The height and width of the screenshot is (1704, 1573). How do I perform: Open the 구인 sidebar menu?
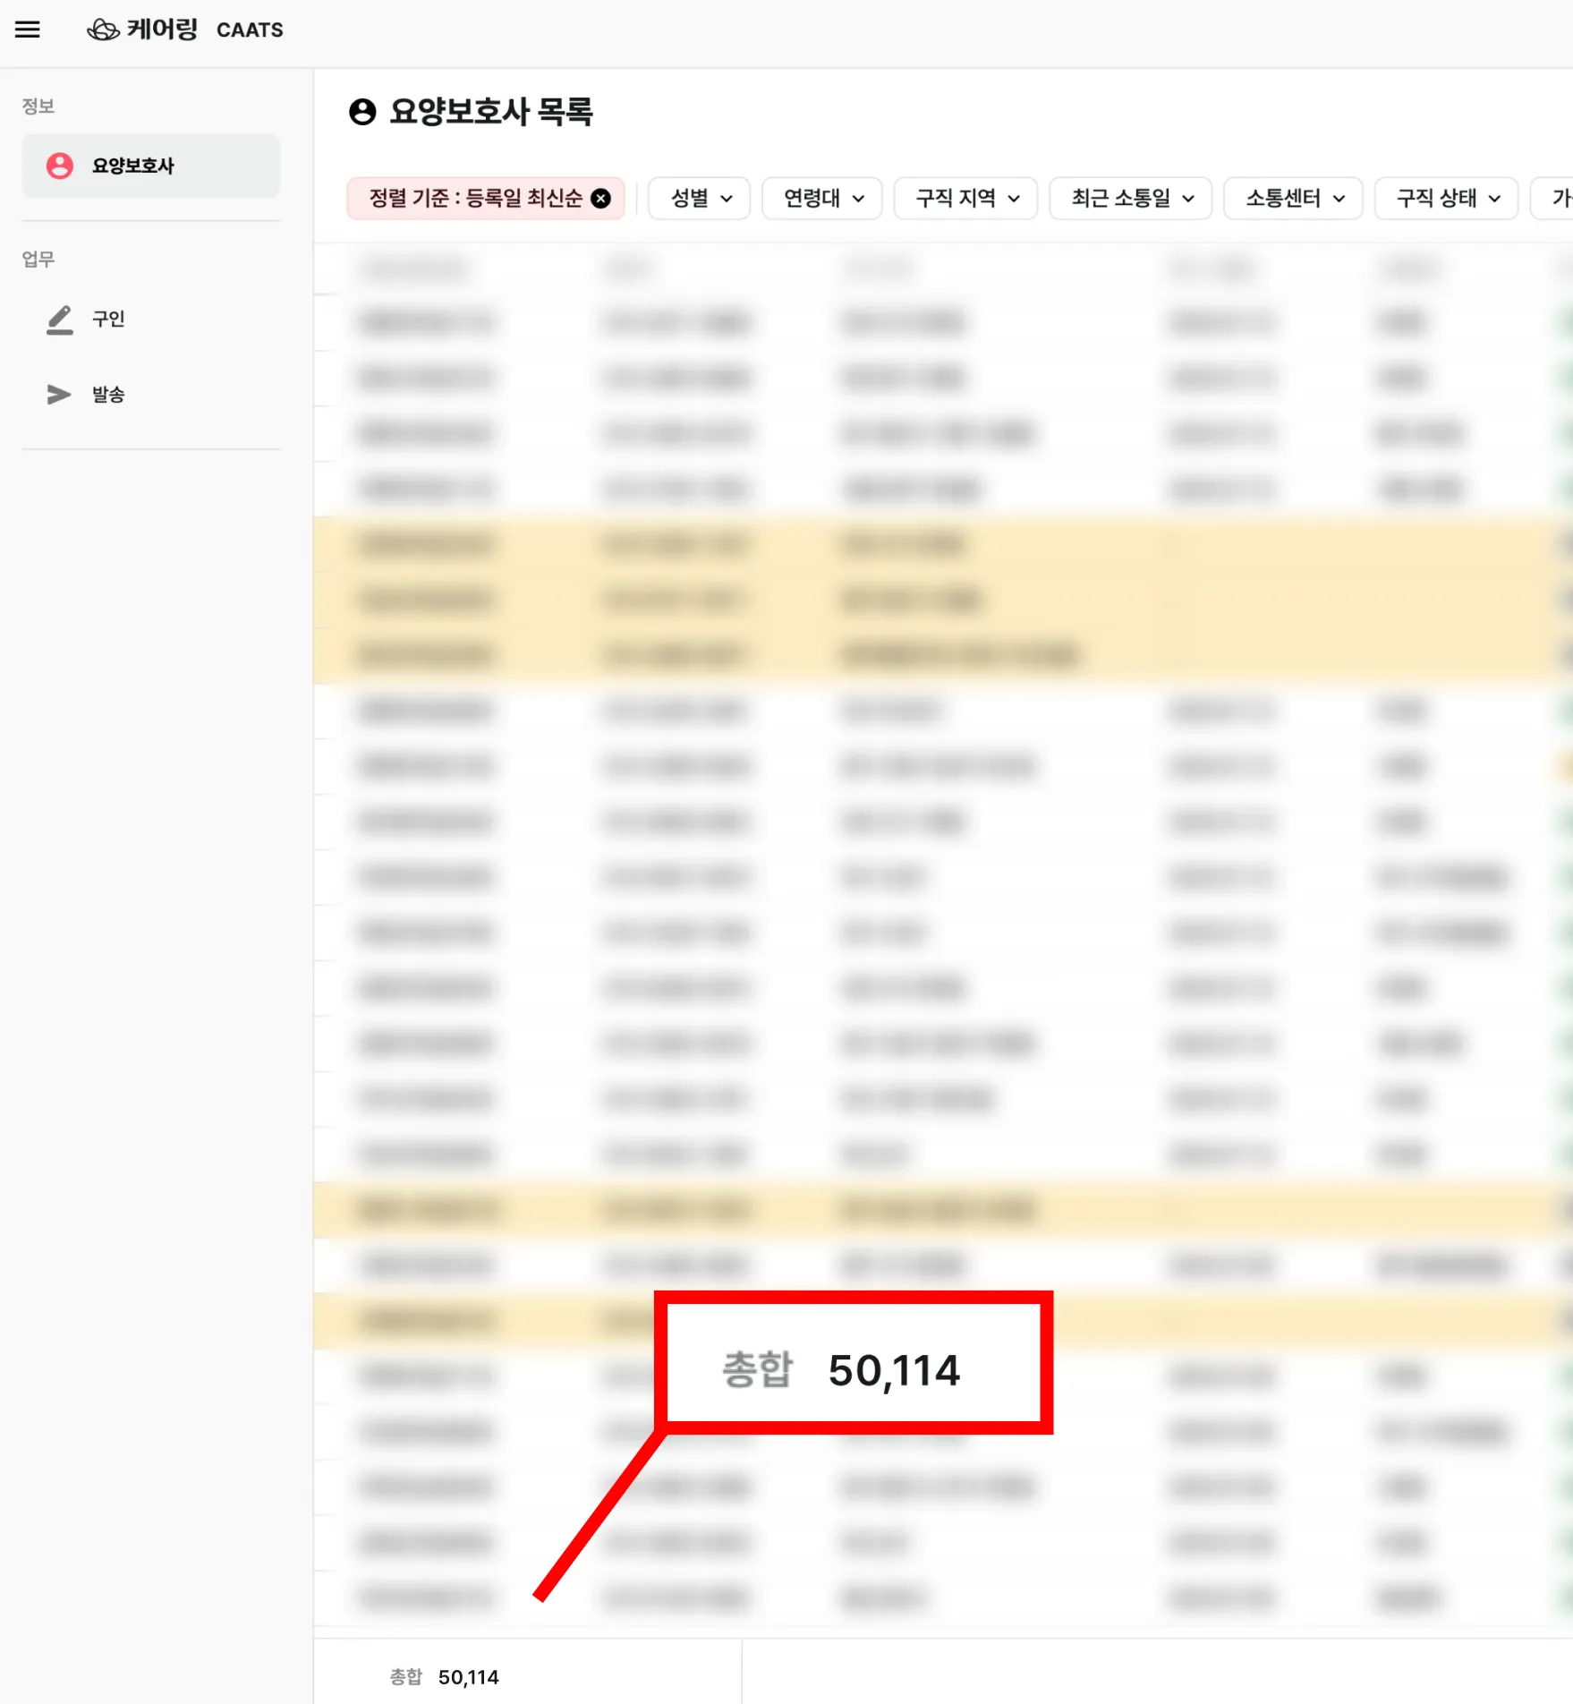(151, 319)
